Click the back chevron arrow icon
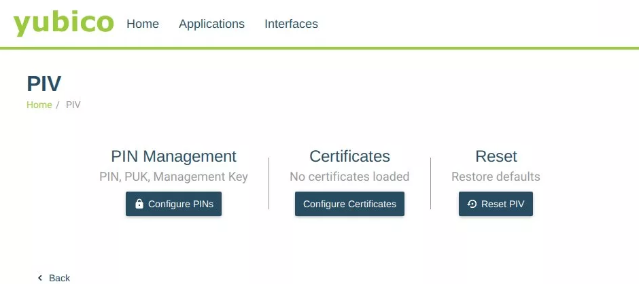This screenshot has height=284, width=639. 40,278
